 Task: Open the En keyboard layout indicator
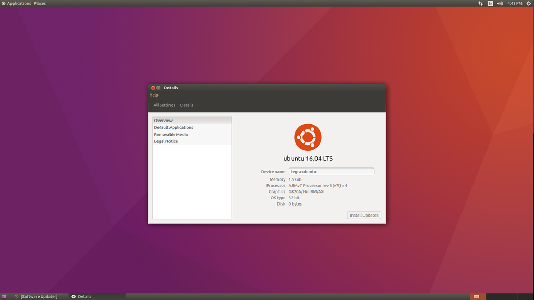pos(490,4)
